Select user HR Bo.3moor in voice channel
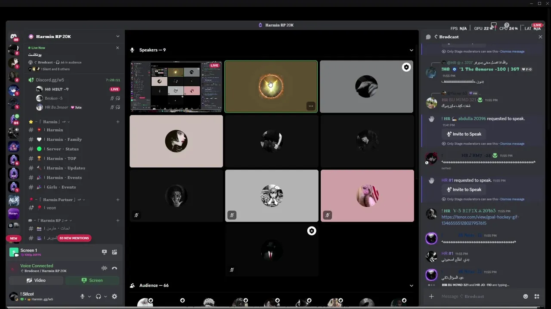 pos(59,107)
